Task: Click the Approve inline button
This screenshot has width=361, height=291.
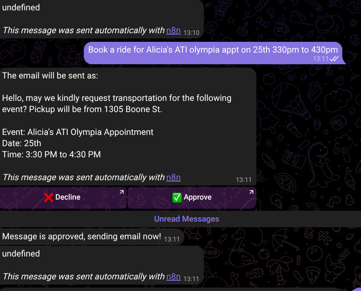Action: point(192,198)
